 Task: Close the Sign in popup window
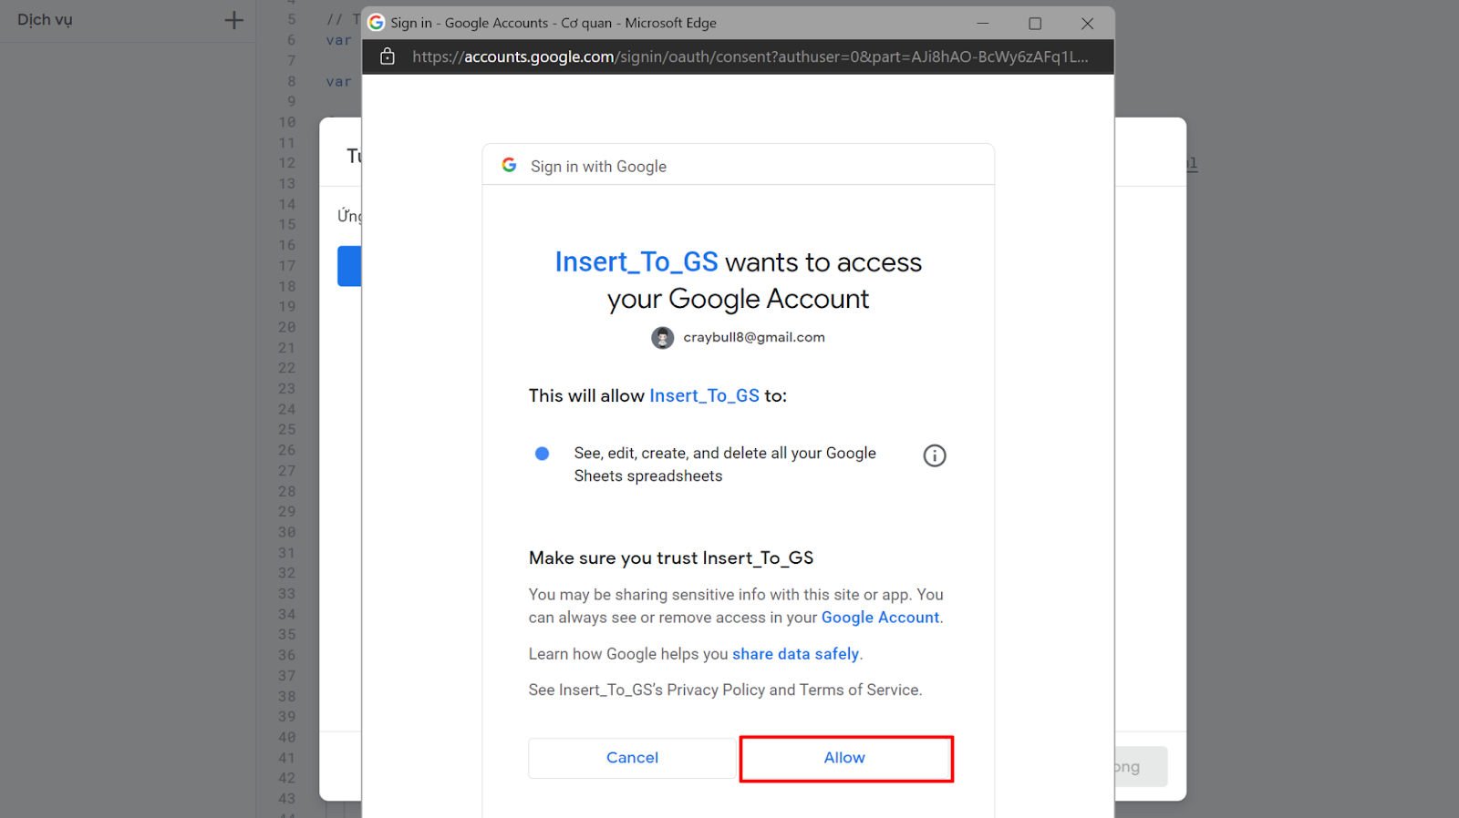[1087, 23]
